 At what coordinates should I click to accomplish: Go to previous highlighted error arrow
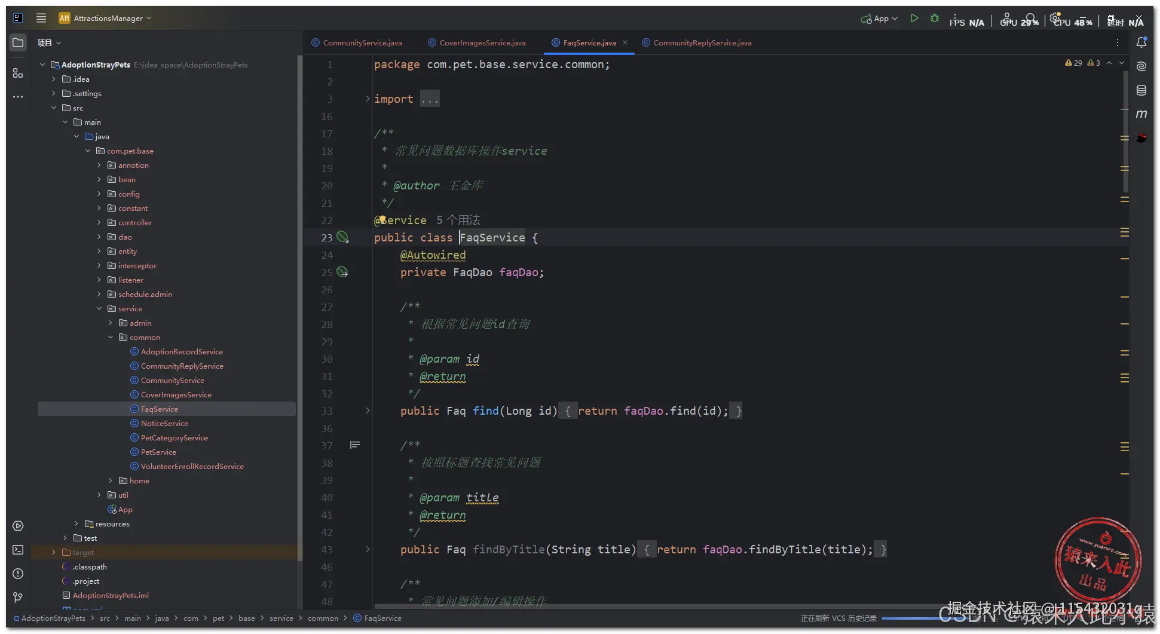(1109, 63)
